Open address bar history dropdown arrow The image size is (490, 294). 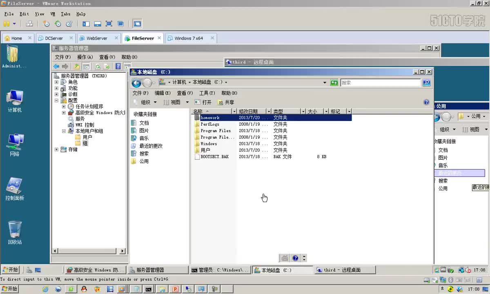[325, 82]
